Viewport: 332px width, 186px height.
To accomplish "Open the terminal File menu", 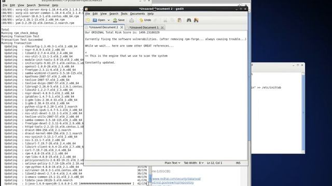I will (5, 5).
